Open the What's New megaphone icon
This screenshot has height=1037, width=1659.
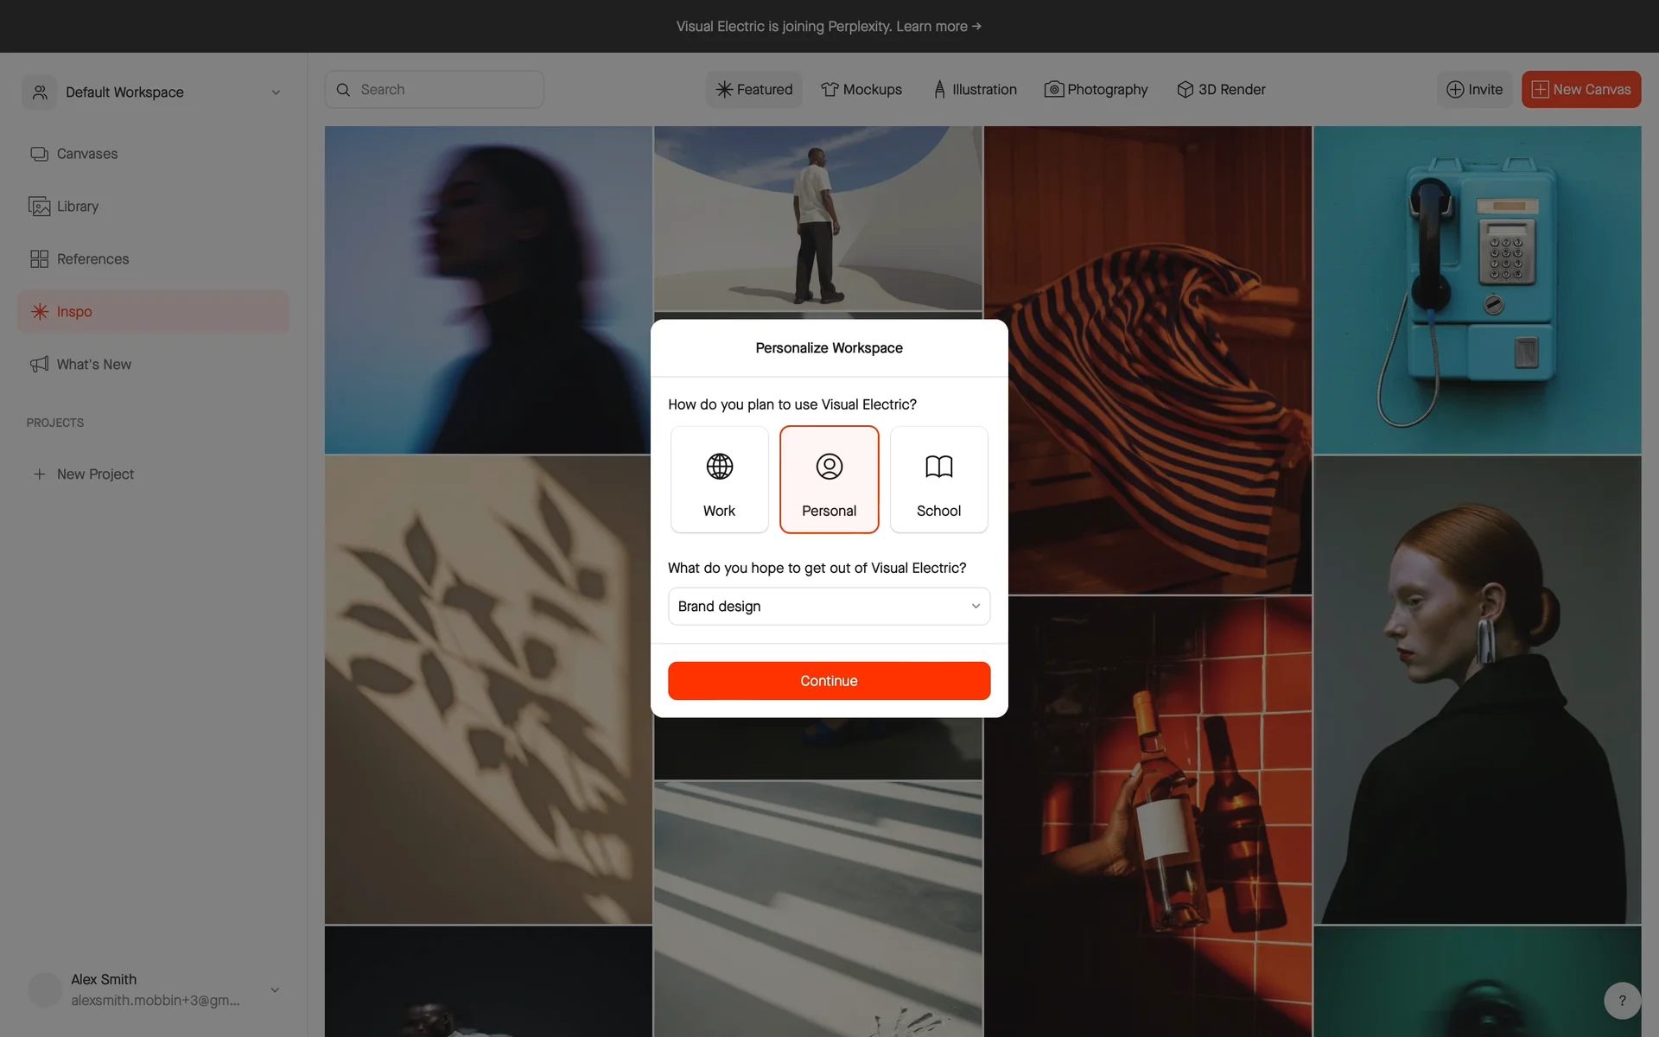tap(39, 365)
